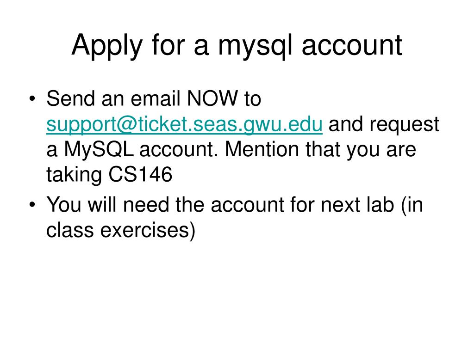474x355 pixels.
Task: Click the second bullet point marker
Action: [32, 205]
